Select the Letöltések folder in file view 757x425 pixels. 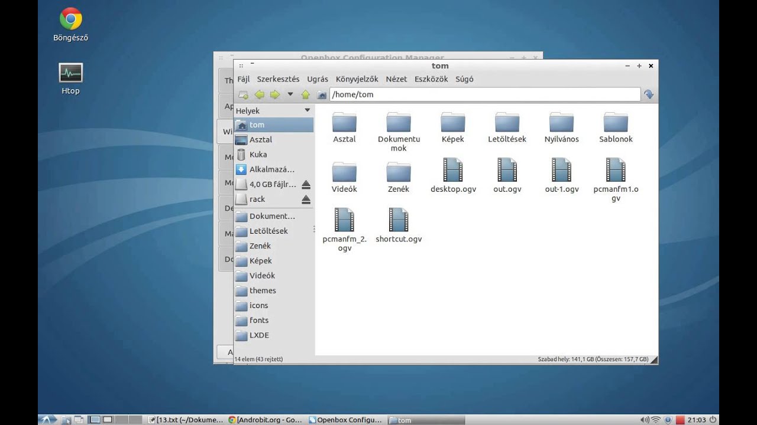[507, 122]
